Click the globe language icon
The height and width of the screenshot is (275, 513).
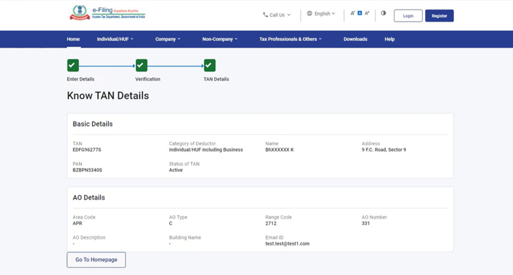310,14
